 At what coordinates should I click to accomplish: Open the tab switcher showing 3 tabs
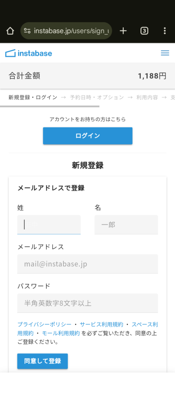(144, 31)
